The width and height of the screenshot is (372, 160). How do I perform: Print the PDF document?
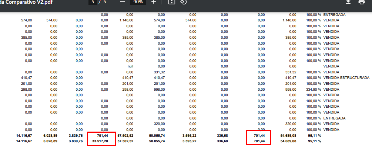coord(362,2)
